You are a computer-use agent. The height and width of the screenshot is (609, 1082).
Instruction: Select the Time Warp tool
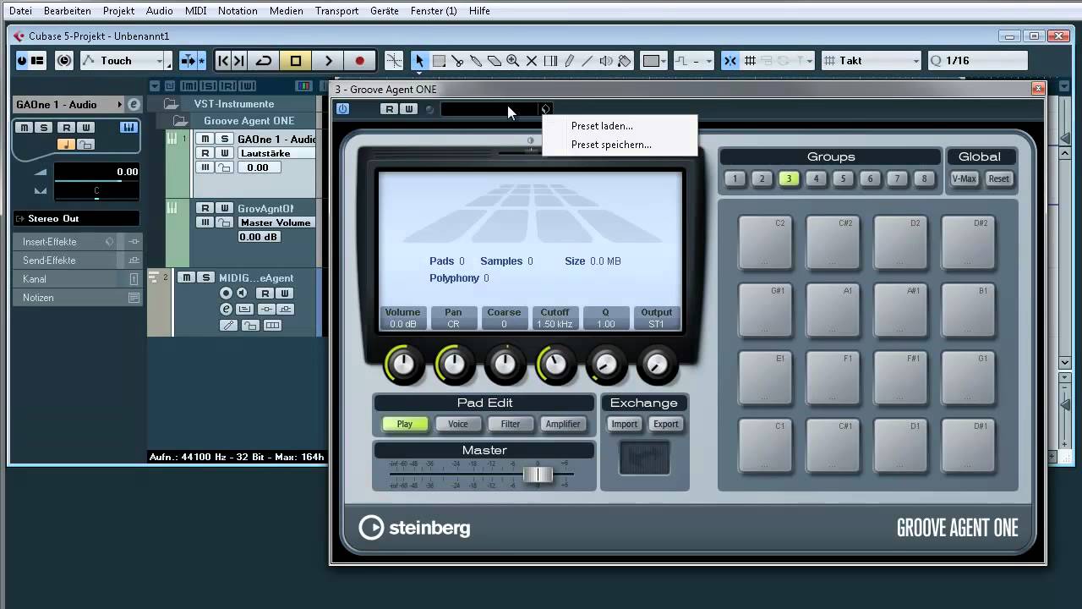550,61
